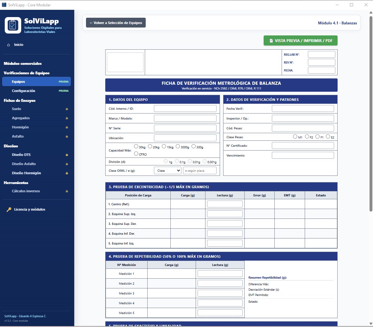Choose M1 weight class
373x327 pixels.
(295, 137)
